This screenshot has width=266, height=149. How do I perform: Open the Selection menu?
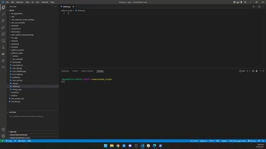(x=20, y=2)
